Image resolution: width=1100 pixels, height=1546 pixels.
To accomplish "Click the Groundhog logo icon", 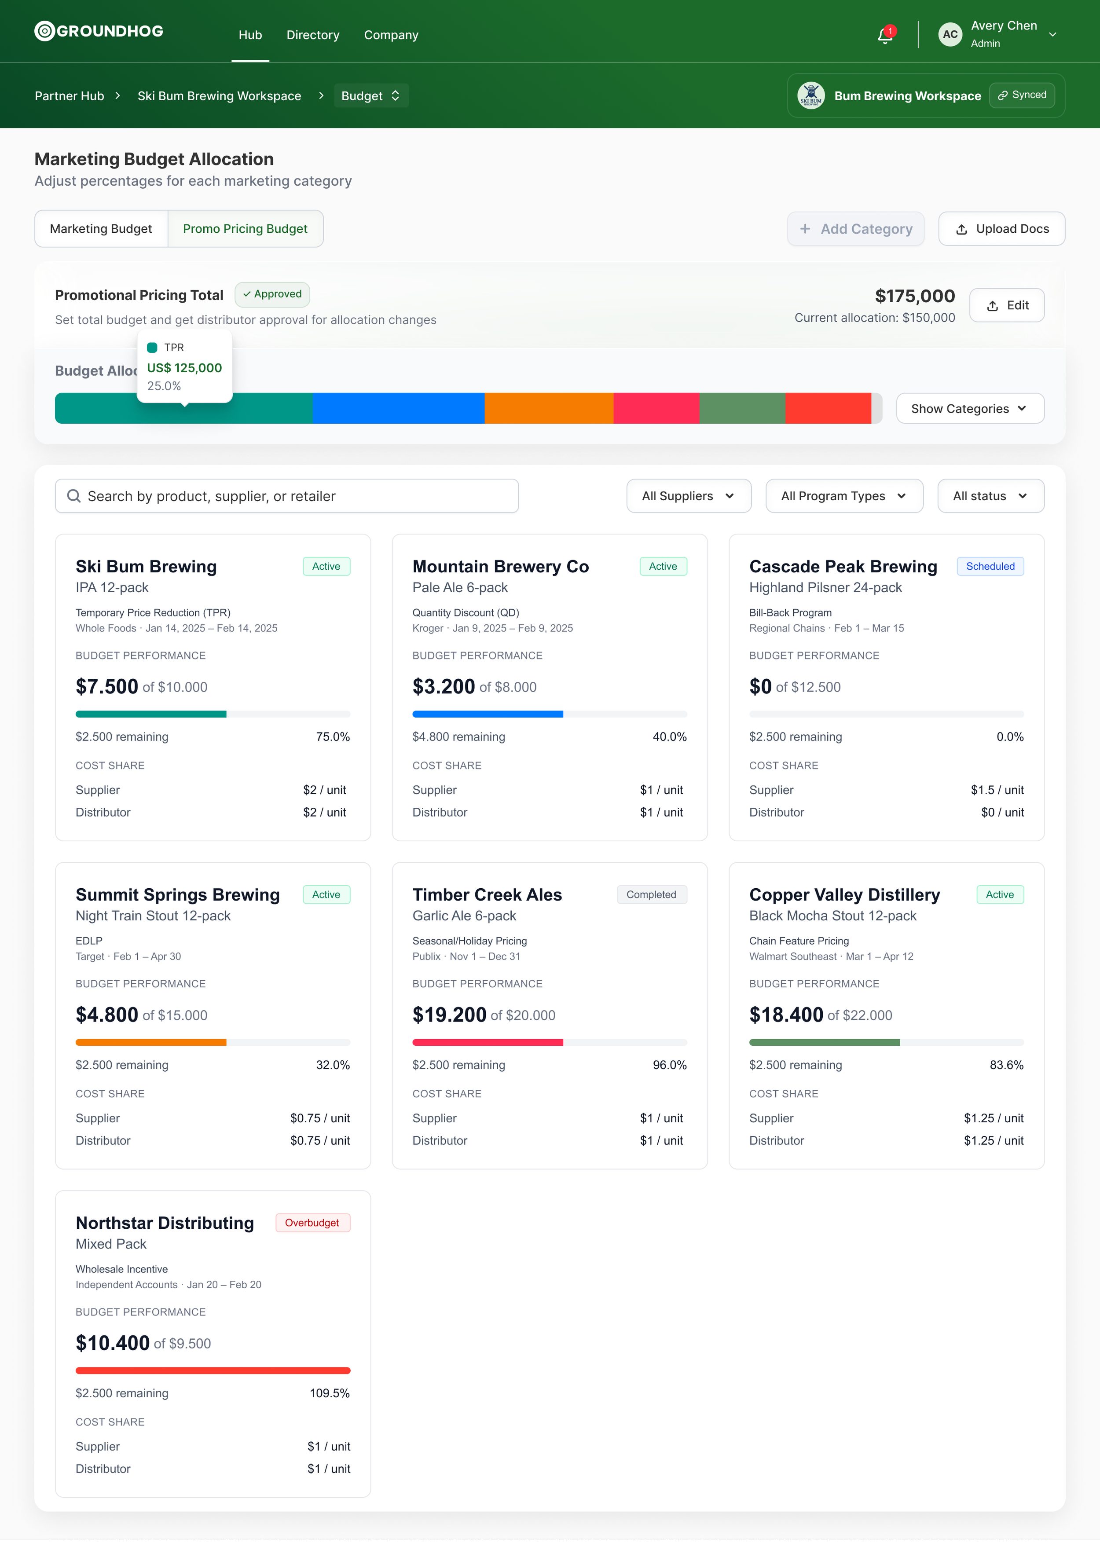I will click(44, 31).
